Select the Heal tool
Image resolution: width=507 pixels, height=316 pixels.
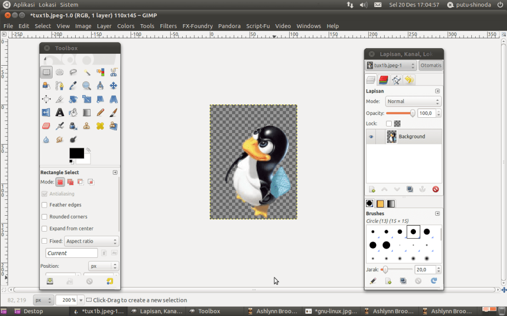pyautogui.click(x=100, y=126)
